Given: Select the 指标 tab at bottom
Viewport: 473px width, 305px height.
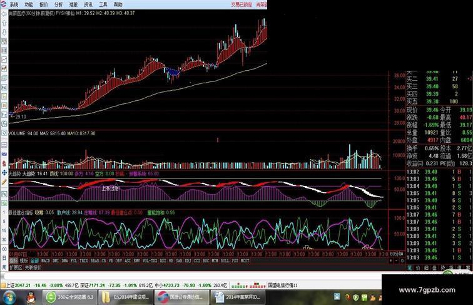Looking at the screenshot, I should 14,261.
